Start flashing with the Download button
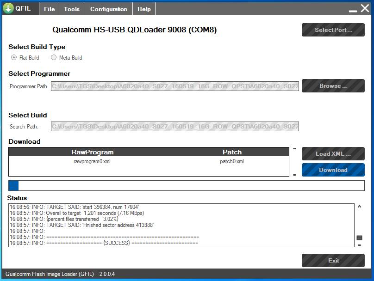Screen dimensions: 374x281 point(333,170)
